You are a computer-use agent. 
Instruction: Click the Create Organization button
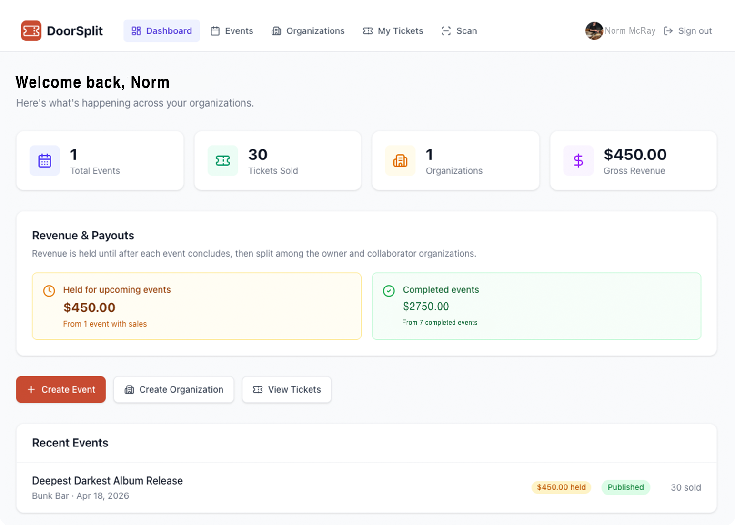174,389
